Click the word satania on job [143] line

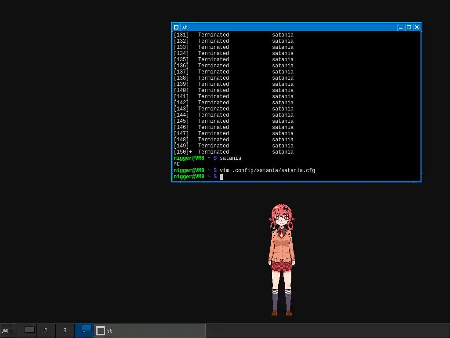[283, 109]
